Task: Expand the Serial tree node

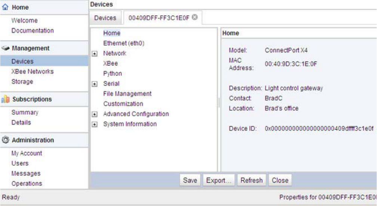Action: (95, 84)
